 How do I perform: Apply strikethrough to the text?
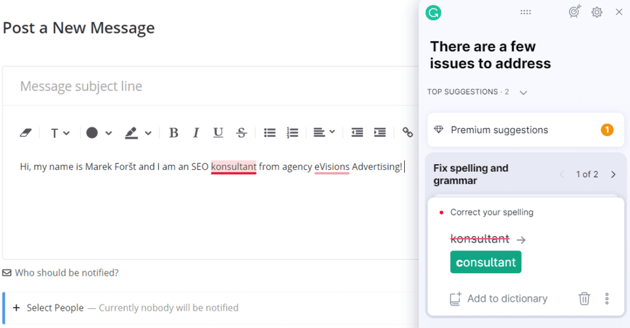(x=241, y=133)
